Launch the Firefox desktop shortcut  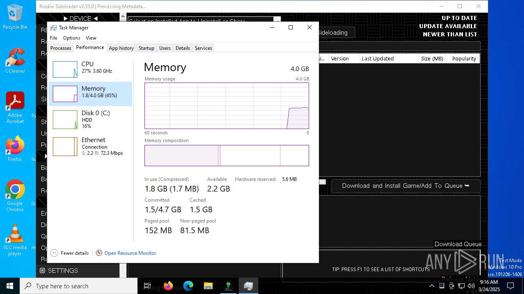pyautogui.click(x=15, y=149)
